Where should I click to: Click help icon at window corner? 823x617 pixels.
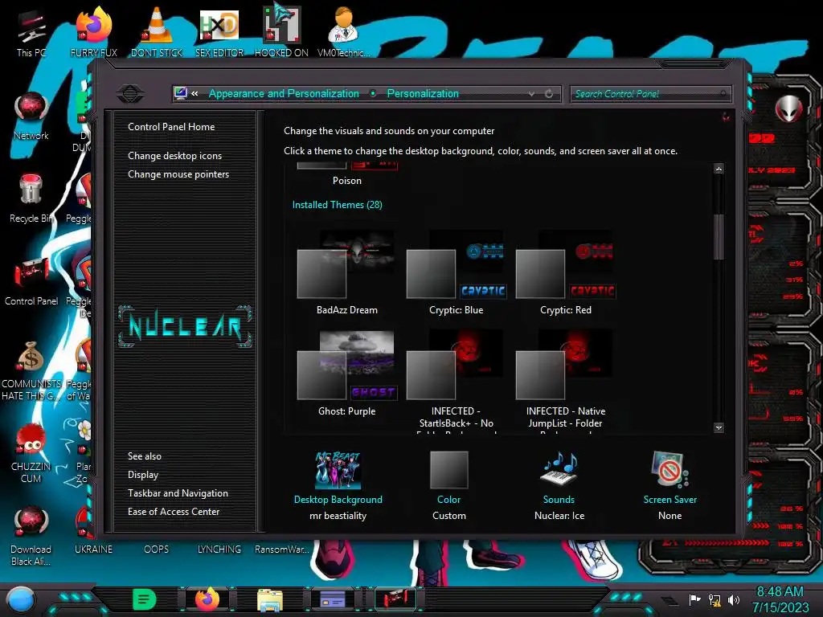click(x=726, y=116)
